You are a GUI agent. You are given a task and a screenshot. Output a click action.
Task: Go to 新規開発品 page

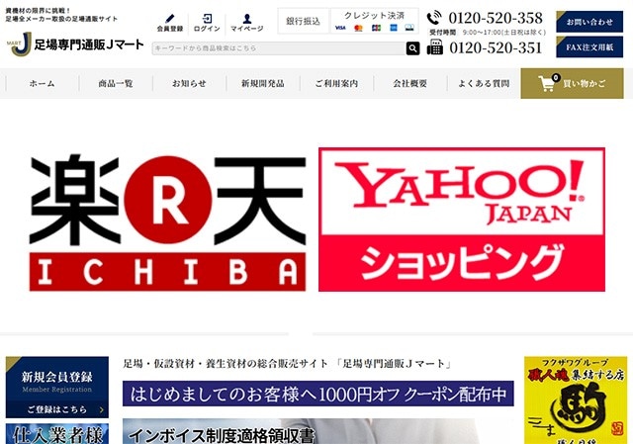(262, 84)
